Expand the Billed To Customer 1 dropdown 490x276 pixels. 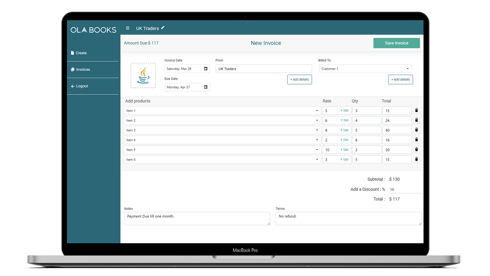(x=408, y=69)
